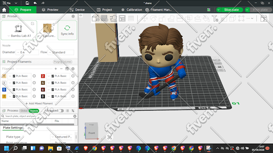Click the black filament 8 color swatch

pyautogui.click(x=43, y=97)
